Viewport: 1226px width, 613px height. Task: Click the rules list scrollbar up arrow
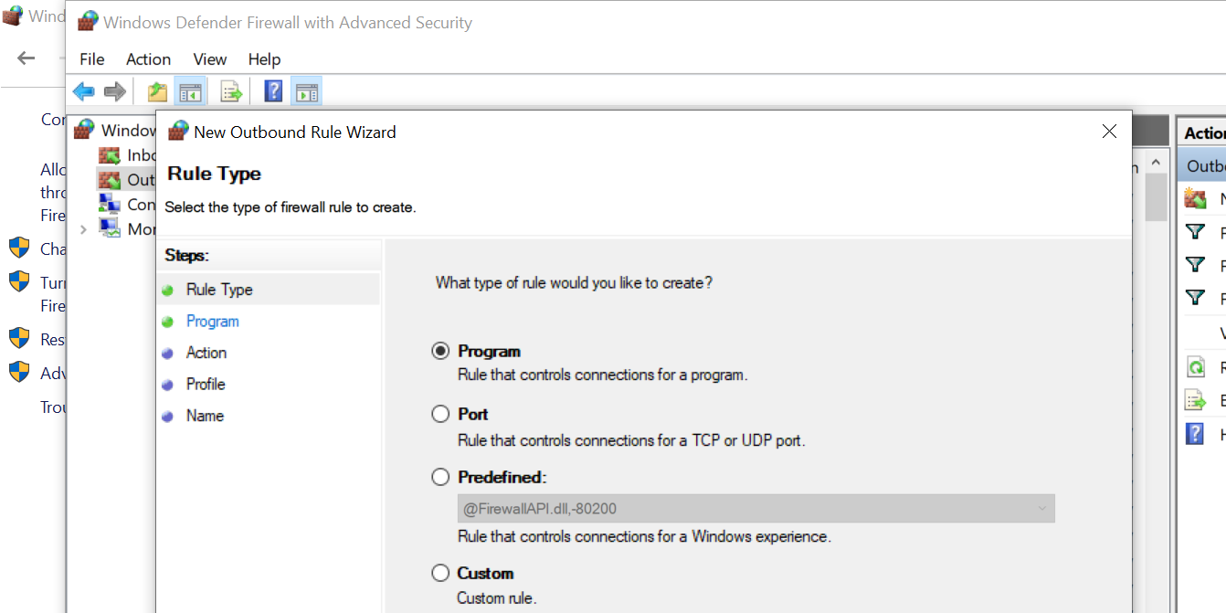pos(1156,163)
